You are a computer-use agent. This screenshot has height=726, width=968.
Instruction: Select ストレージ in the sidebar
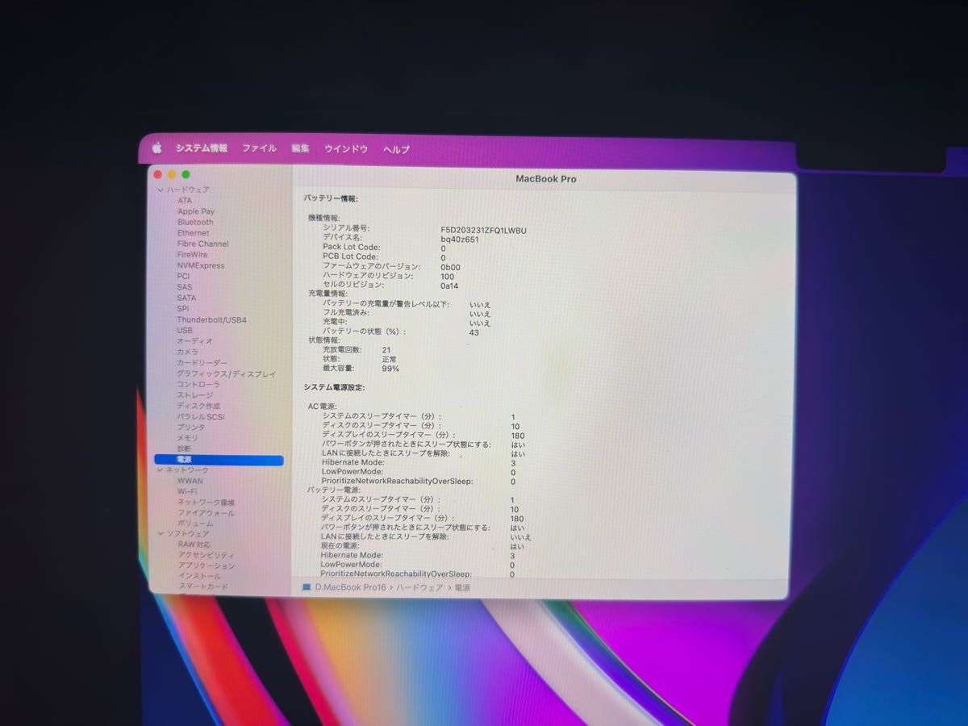point(195,395)
